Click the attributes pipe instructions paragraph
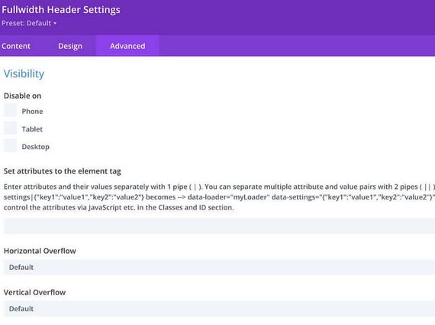This screenshot has width=435, height=325. point(219,197)
